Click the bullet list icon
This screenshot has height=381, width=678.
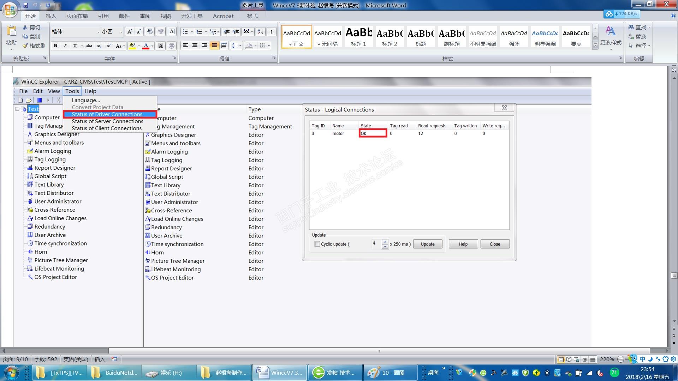[x=185, y=32]
